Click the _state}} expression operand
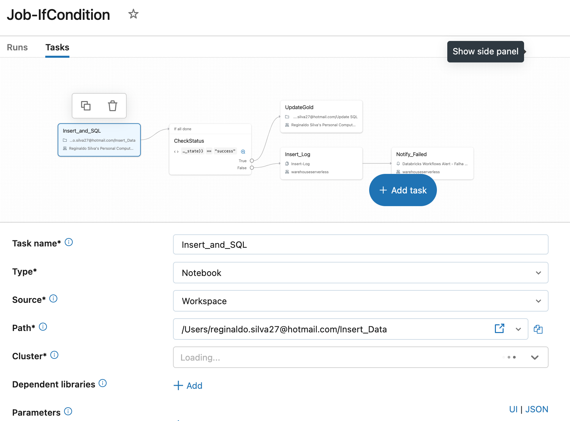 [x=192, y=151]
